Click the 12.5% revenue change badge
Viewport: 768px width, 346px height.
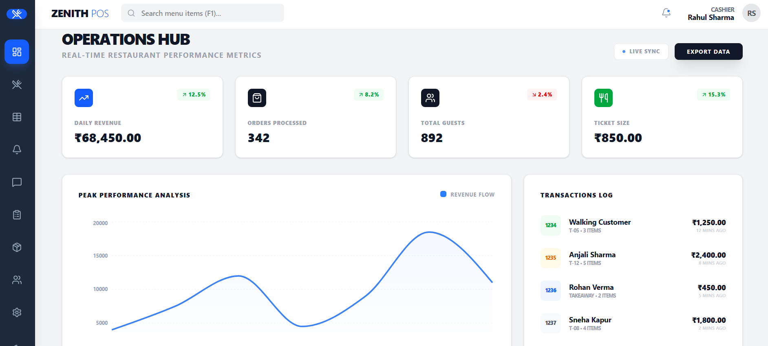[194, 94]
